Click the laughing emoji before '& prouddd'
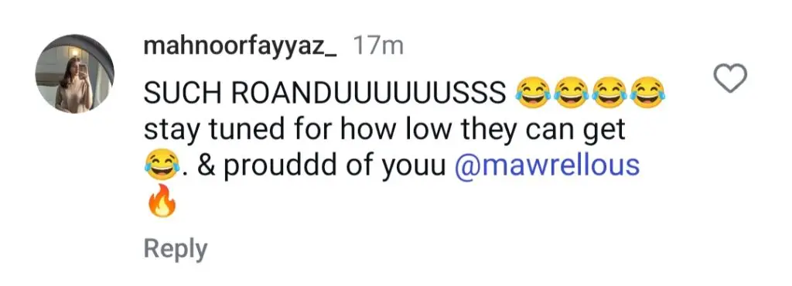 click(x=162, y=165)
